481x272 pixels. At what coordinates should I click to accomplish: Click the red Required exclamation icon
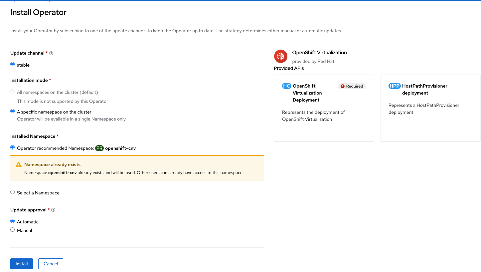point(343,86)
